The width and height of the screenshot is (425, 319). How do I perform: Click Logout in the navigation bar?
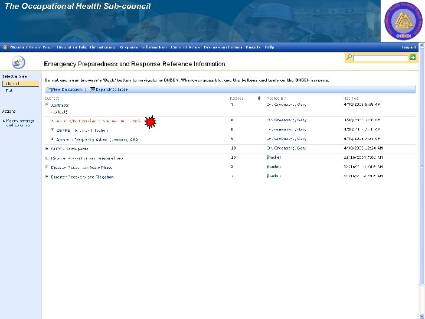408,47
